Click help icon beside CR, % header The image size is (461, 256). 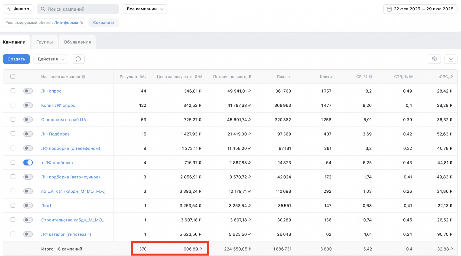(x=371, y=77)
